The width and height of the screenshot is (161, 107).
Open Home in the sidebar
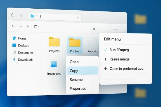click(19, 38)
